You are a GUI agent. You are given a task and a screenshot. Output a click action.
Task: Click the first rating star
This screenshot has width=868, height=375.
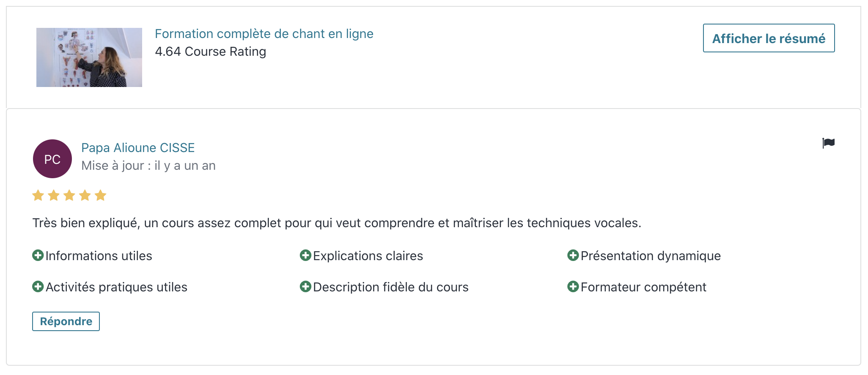[38, 196]
